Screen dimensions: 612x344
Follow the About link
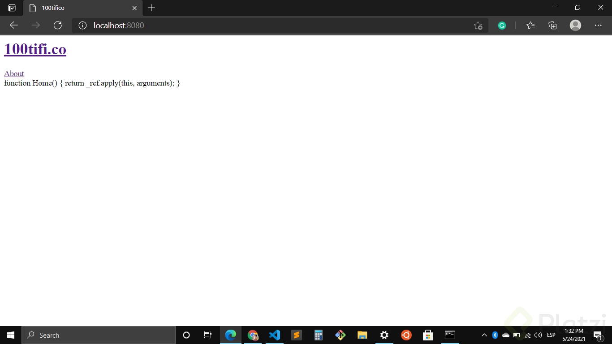[14, 73]
